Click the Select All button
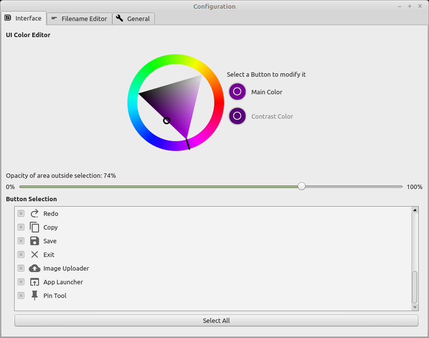The height and width of the screenshot is (338, 429). click(216, 320)
